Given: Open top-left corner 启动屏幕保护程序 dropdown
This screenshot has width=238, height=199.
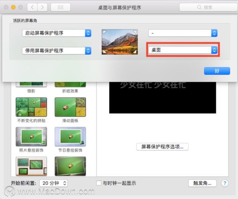Looking at the screenshot, I should pyautogui.click(x=56, y=33).
